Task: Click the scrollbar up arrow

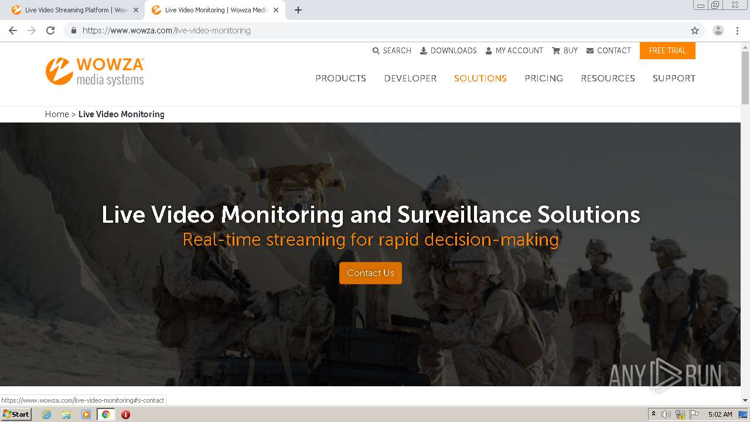Action: pyautogui.click(x=745, y=46)
